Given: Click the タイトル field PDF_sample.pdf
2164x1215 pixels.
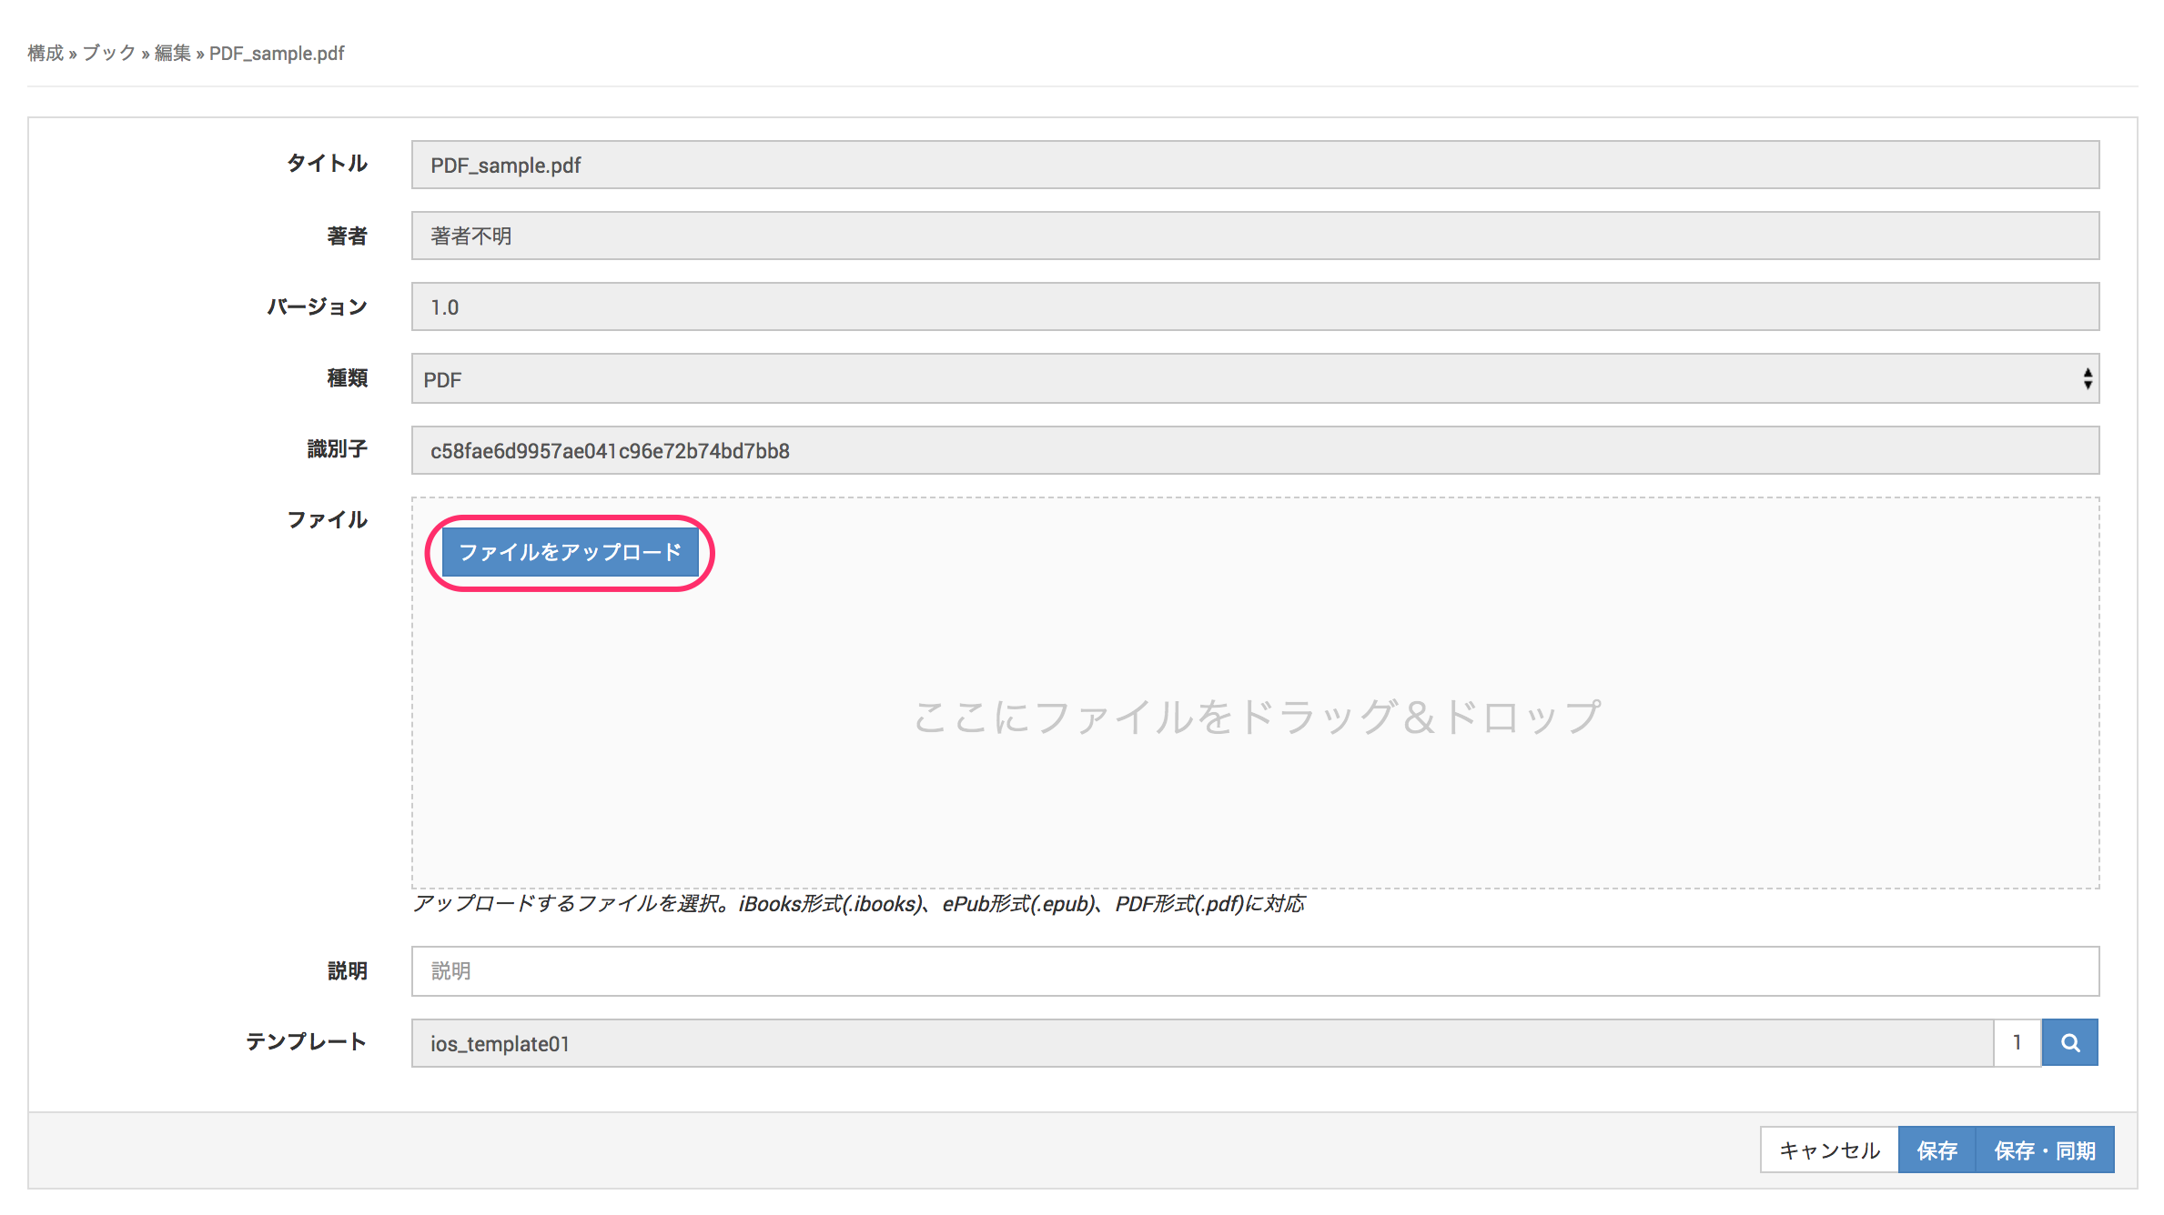Looking at the screenshot, I should click(x=1254, y=165).
